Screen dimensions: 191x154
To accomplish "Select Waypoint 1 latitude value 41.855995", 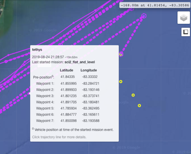I will pyautogui.click(x=68, y=83).
